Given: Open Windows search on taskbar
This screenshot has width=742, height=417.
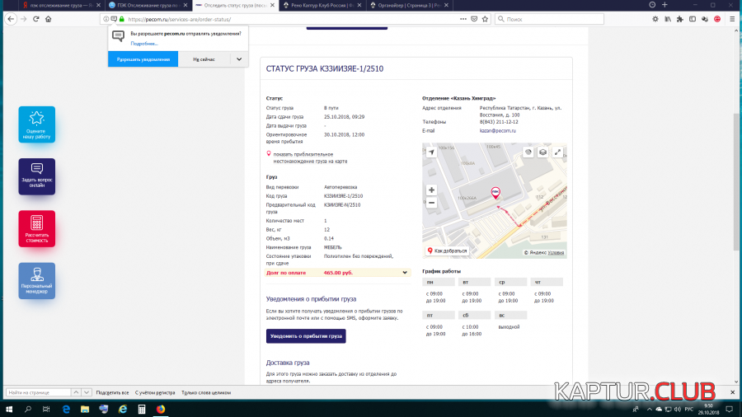Looking at the screenshot, I should pyautogui.click(x=28, y=409).
